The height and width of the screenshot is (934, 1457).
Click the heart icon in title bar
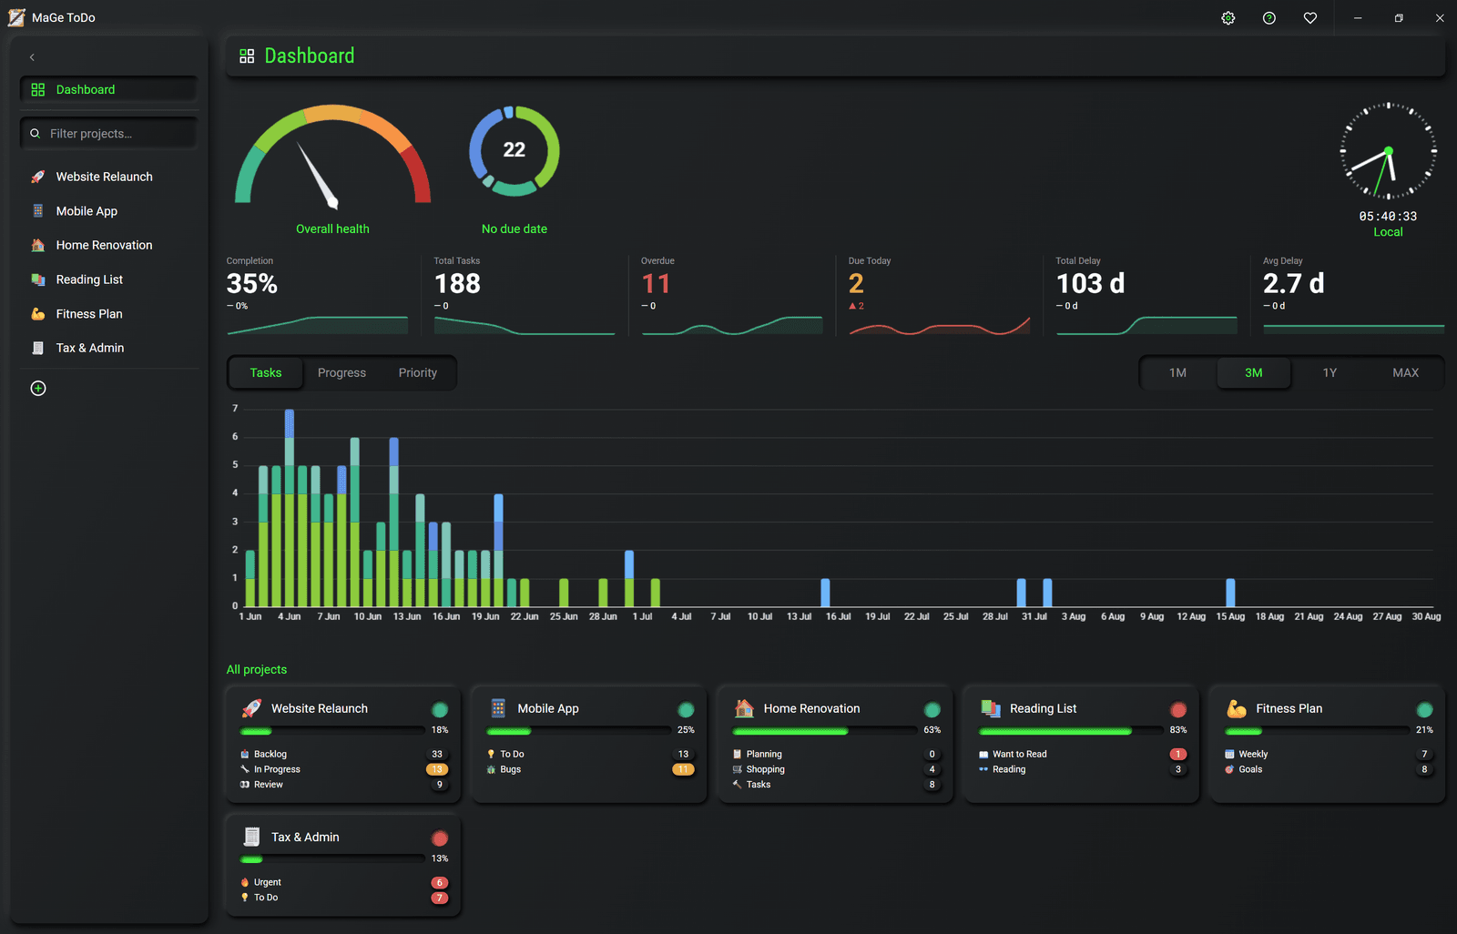[x=1310, y=18]
